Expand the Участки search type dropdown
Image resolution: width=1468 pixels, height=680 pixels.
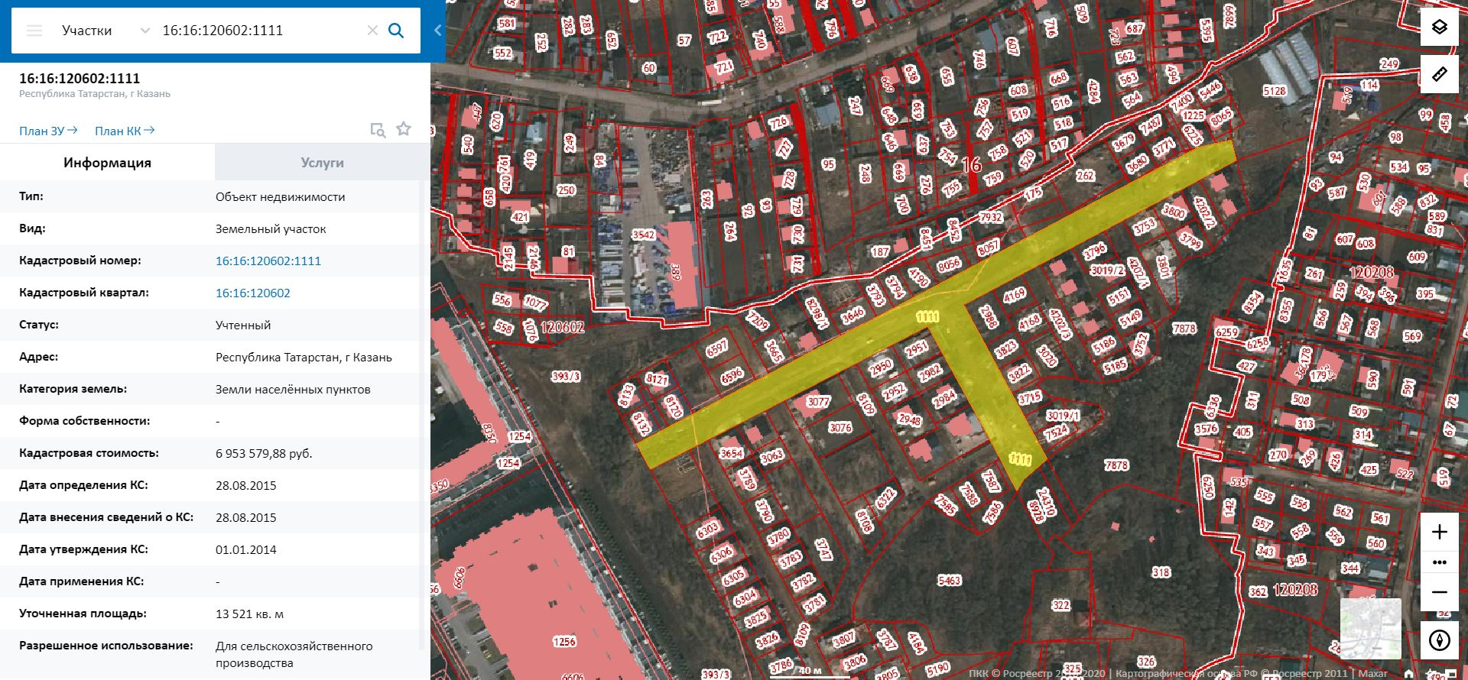click(145, 31)
